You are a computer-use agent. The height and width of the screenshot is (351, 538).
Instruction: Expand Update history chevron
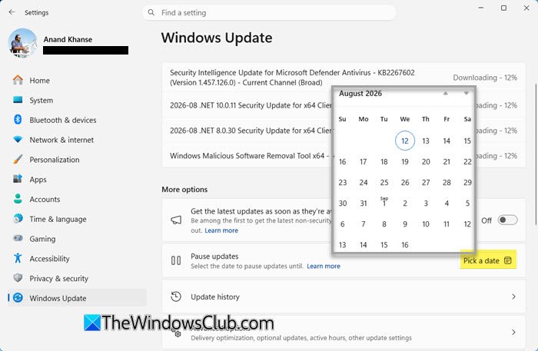click(x=513, y=296)
